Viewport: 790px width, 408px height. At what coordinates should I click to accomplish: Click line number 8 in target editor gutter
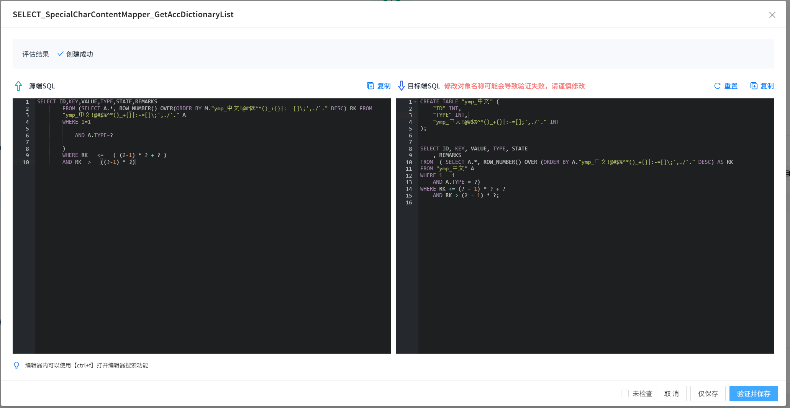tap(410, 149)
